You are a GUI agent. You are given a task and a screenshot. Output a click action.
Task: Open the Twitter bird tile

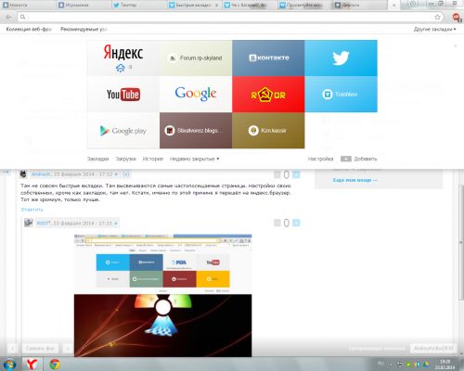point(341,58)
